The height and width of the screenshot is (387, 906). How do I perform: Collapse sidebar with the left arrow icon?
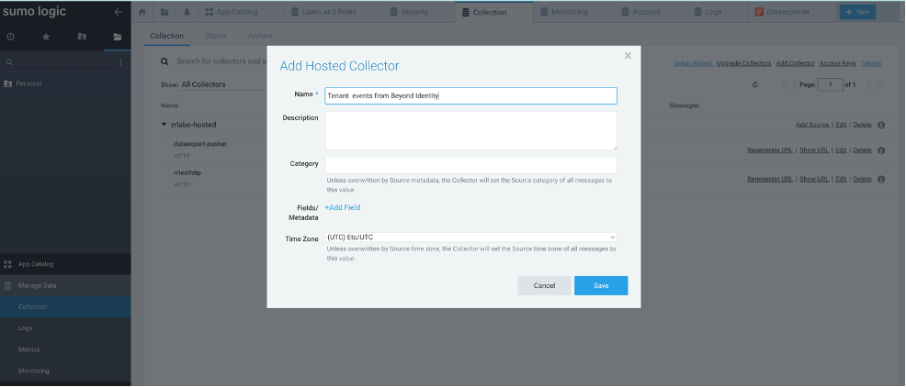118,12
